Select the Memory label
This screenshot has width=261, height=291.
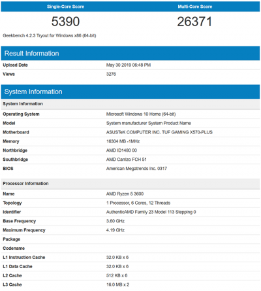click(11, 141)
